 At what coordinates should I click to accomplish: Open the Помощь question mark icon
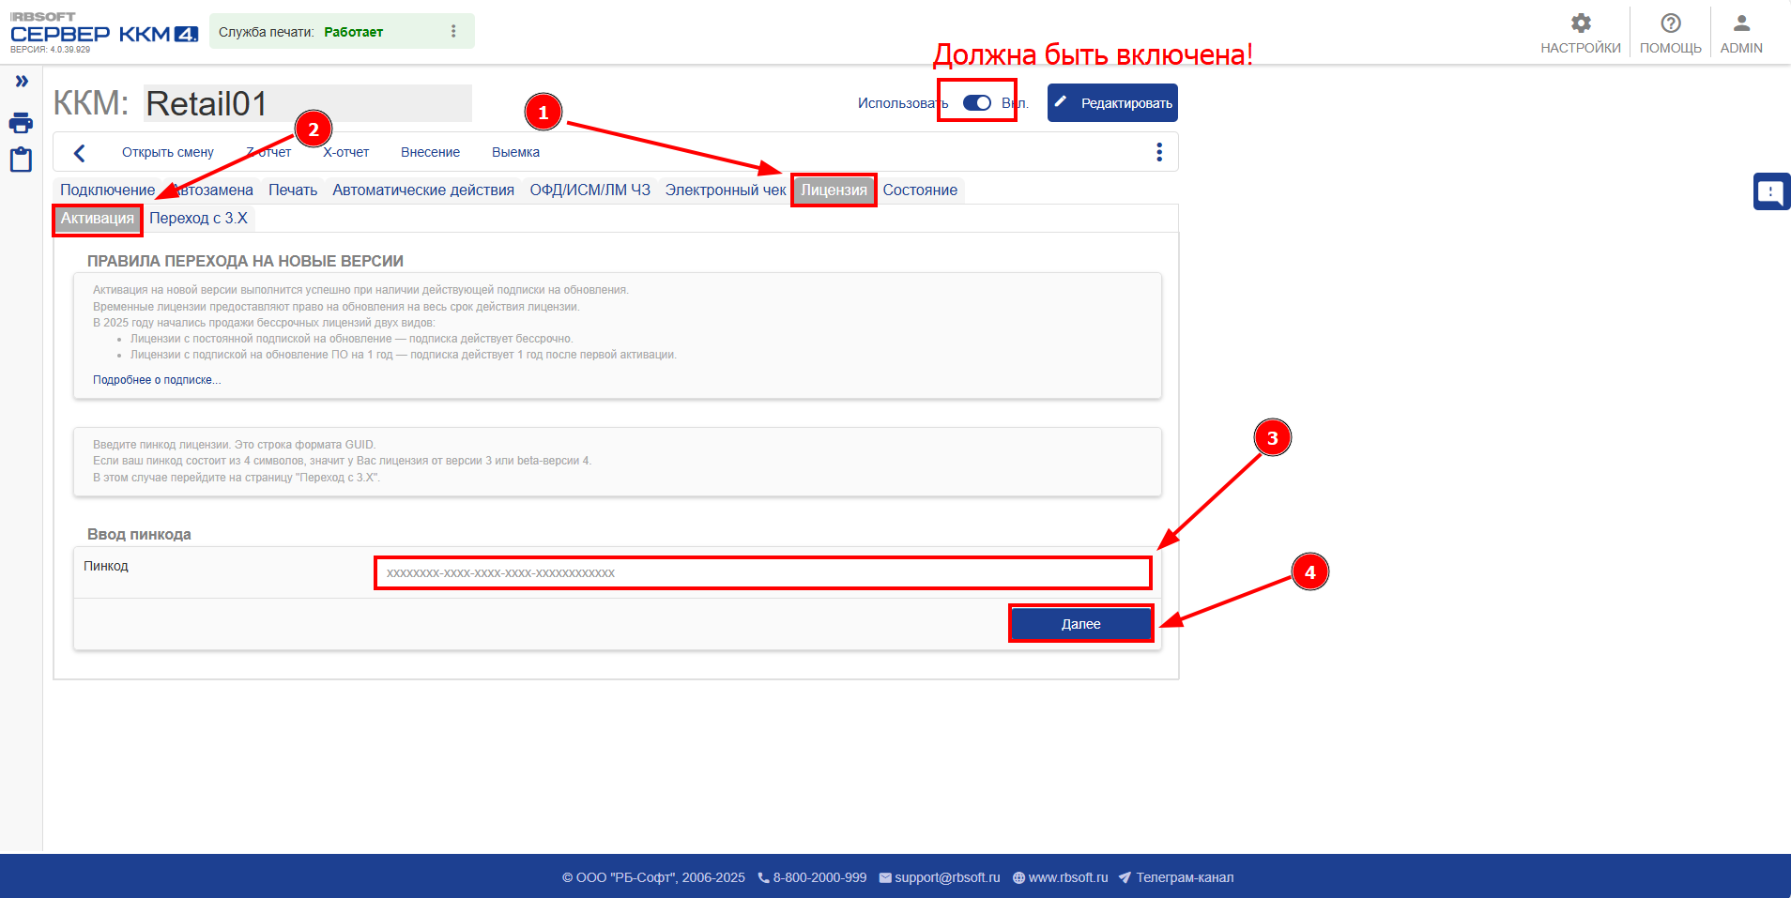point(1670,24)
